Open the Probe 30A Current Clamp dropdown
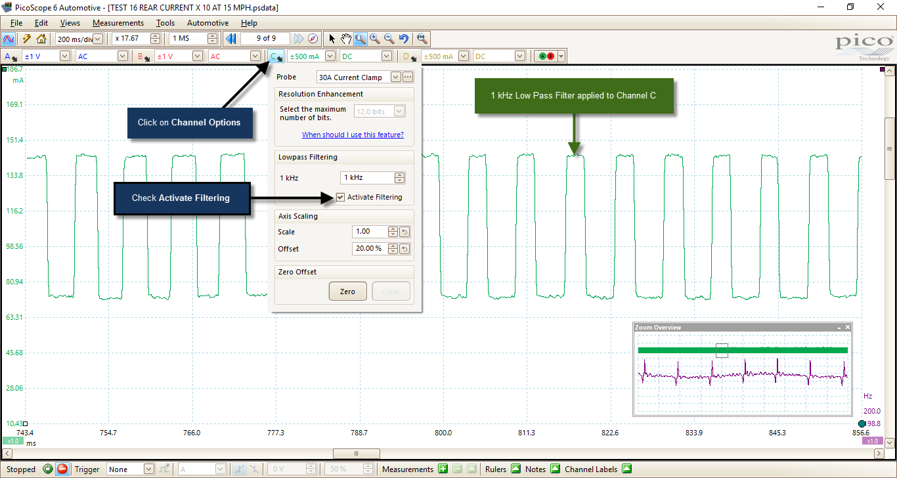897x478 pixels. 395,77
